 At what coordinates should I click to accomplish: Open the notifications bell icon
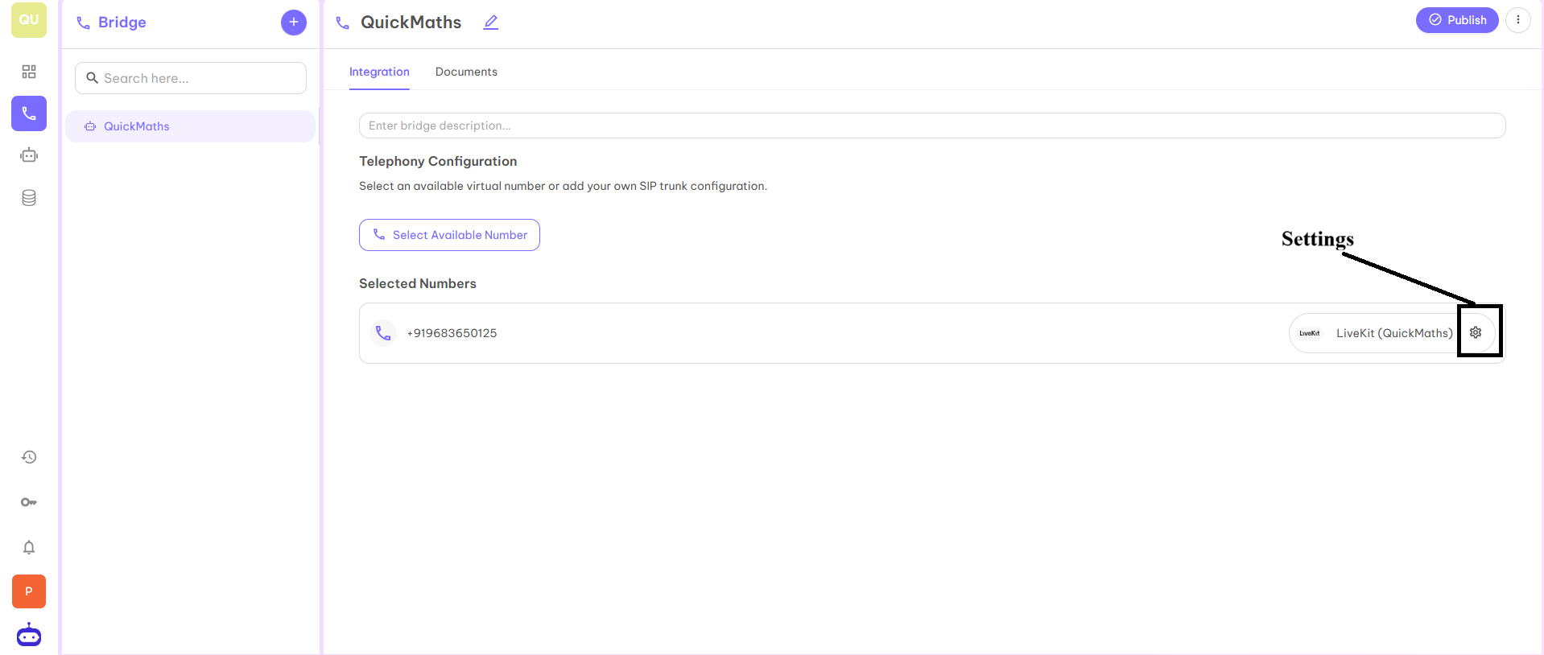point(29,547)
